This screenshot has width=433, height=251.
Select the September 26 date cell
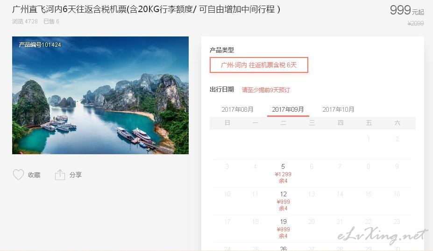283,248
